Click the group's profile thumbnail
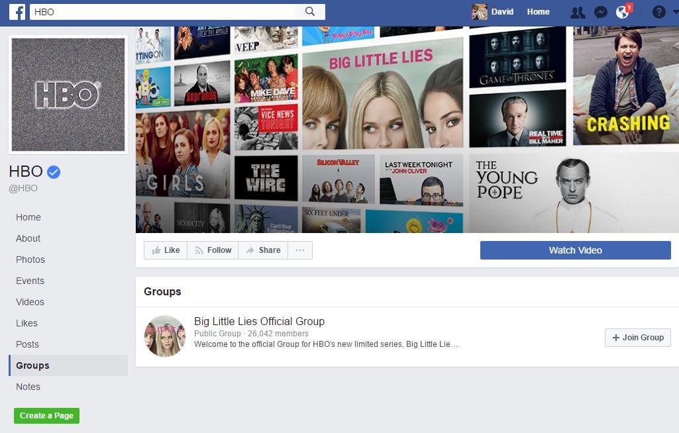Viewport: 679px width, 433px height. point(165,336)
